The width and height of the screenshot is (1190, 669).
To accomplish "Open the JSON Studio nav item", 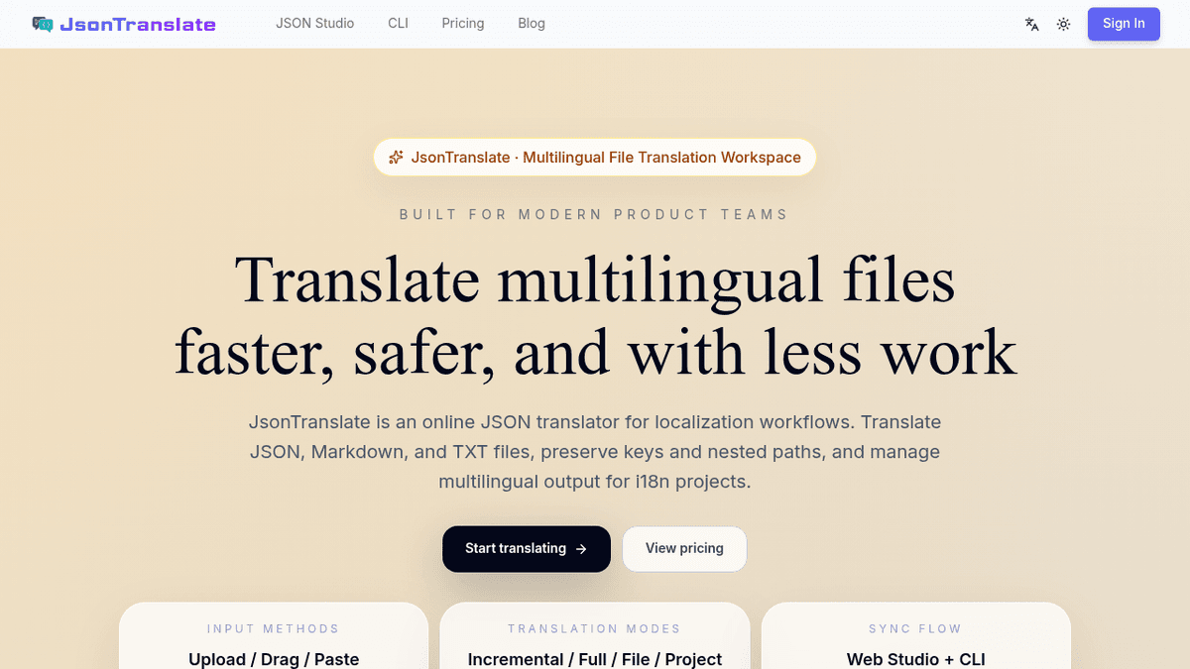I will (314, 23).
